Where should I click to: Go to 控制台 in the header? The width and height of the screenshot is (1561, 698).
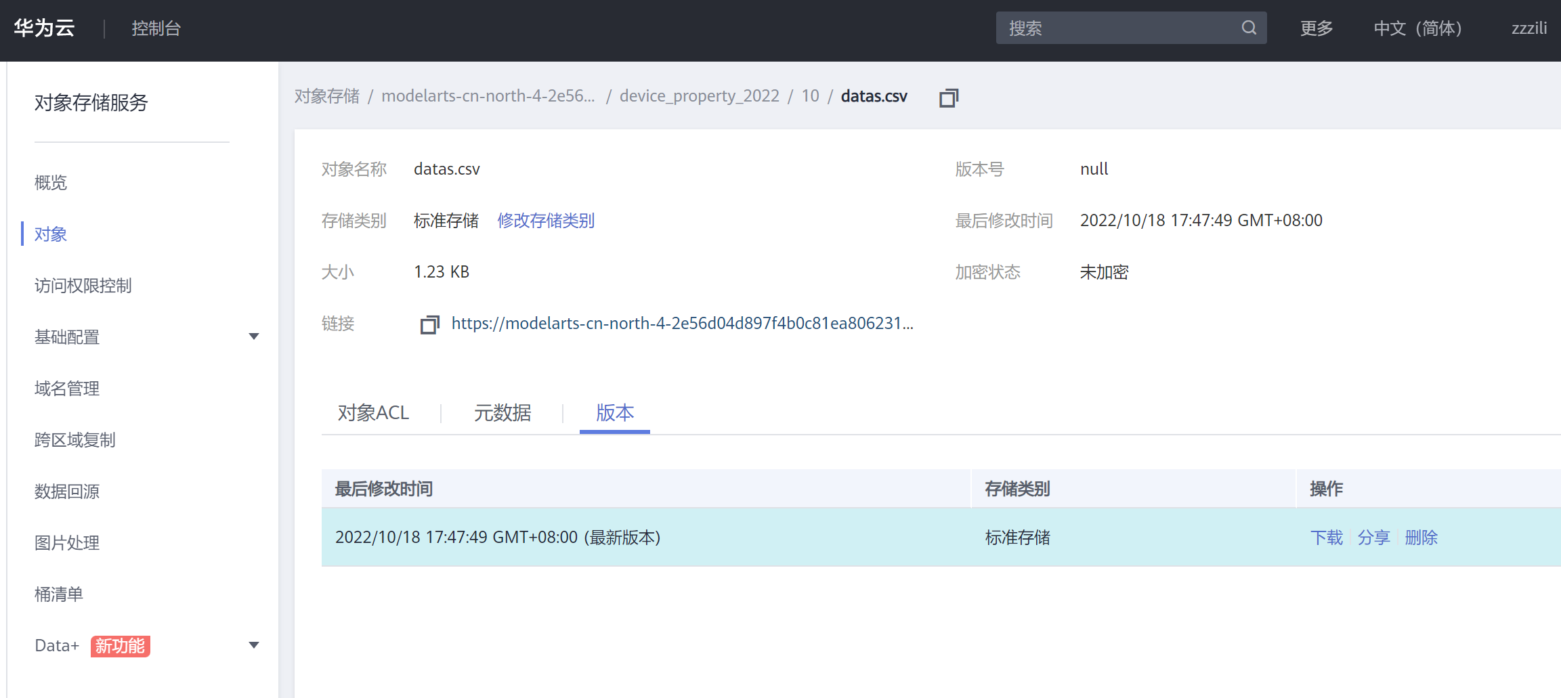coord(156,28)
